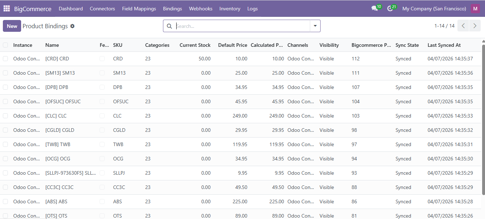The image size is (485, 219).
Task: Go to the previous page of records
Action: click(463, 26)
